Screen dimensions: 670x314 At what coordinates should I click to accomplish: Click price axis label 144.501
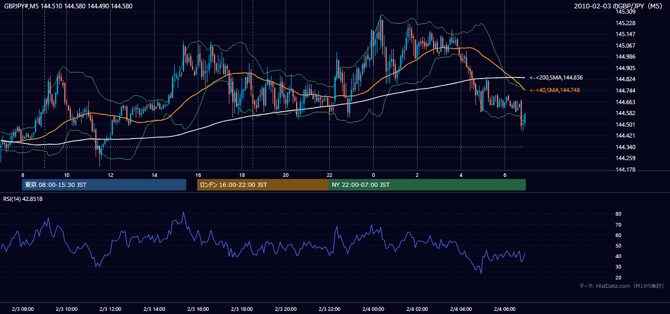tap(626, 125)
